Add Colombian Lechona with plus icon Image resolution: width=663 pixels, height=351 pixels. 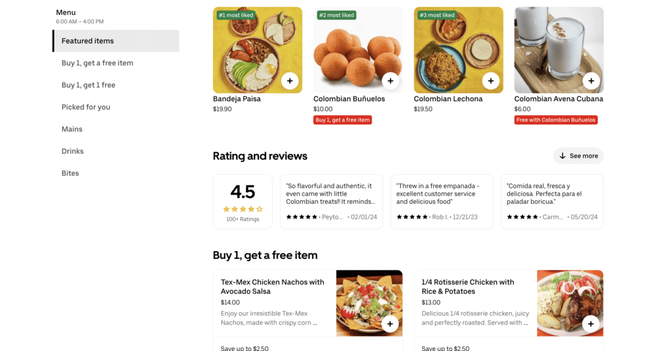coord(490,81)
